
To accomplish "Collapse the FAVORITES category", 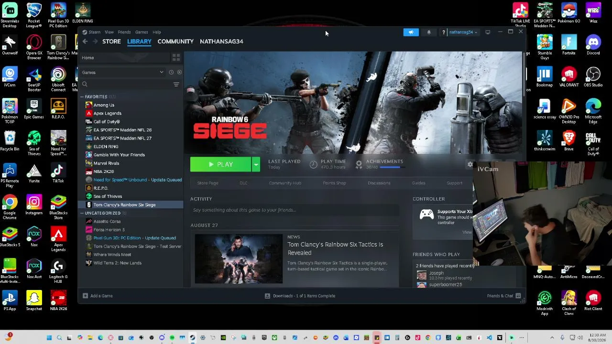I will click(82, 97).
